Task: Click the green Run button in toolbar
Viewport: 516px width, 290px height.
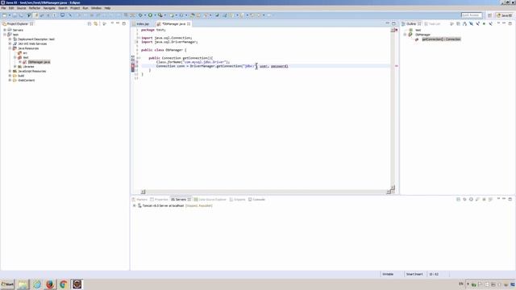Action: click(x=150, y=15)
